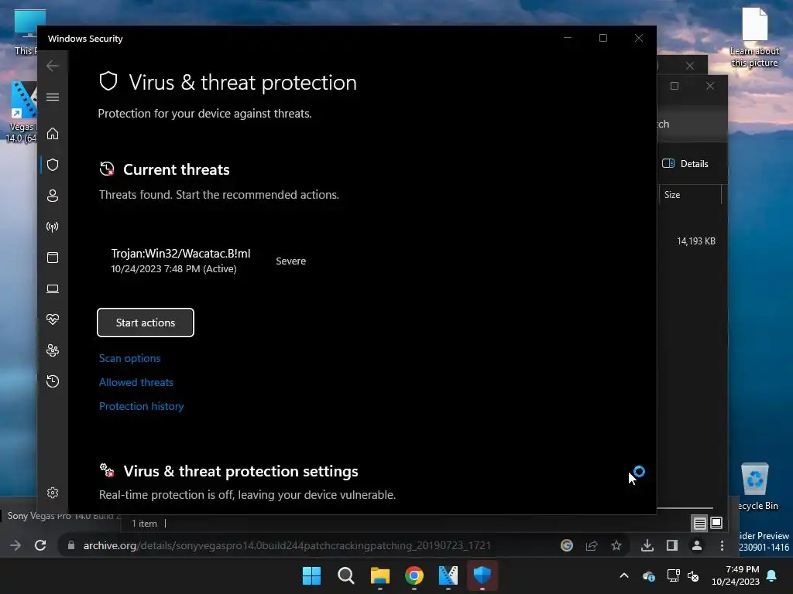The image size is (793, 594).
Task: Click the site lock icon in Chrome
Action: pos(71,545)
